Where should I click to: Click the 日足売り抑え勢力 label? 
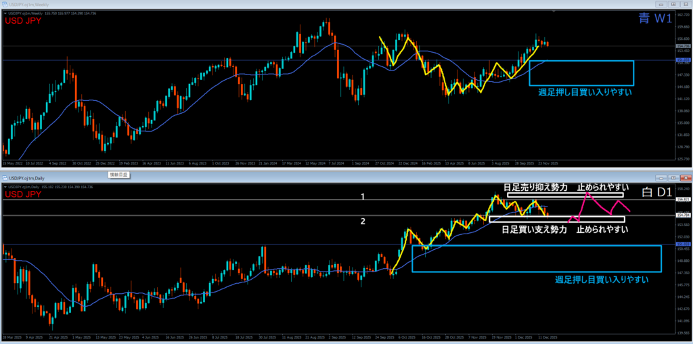[x=537, y=188]
